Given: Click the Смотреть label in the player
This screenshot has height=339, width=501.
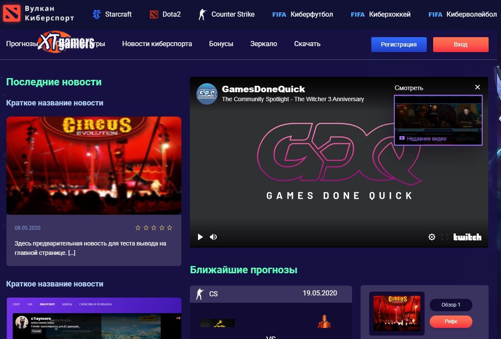Looking at the screenshot, I should coord(409,88).
